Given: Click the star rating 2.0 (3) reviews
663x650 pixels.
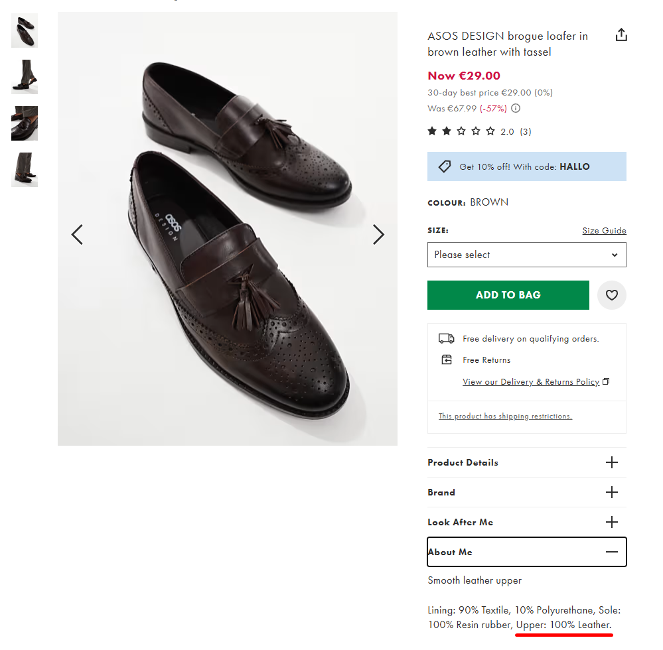Looking at the screenshot, I should [479, 131].
